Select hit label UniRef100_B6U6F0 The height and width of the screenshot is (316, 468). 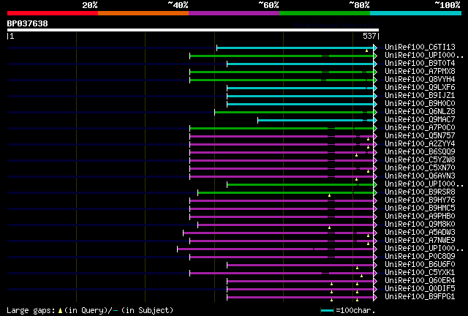click(420, 265)
